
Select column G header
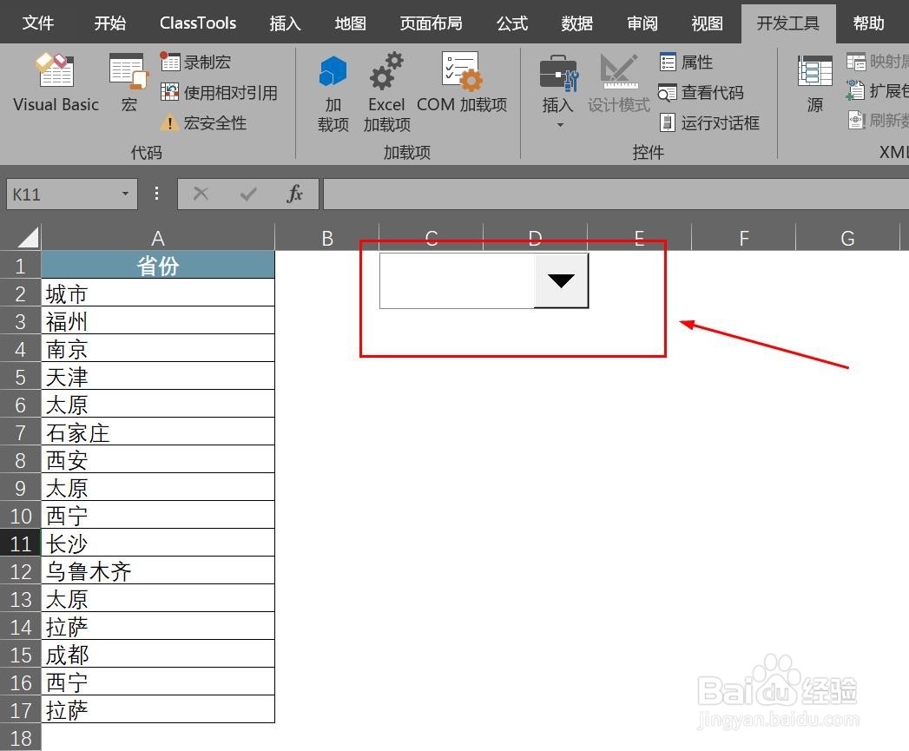click(x=847, y=238)
